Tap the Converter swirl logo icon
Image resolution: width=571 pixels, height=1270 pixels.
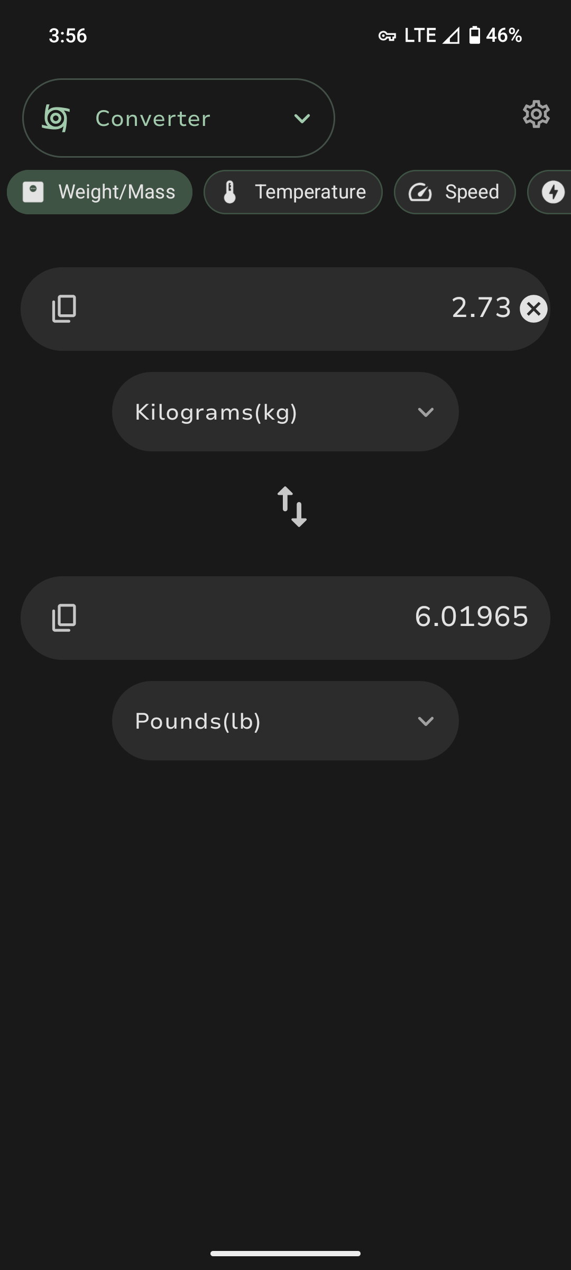tap(56, 118)
